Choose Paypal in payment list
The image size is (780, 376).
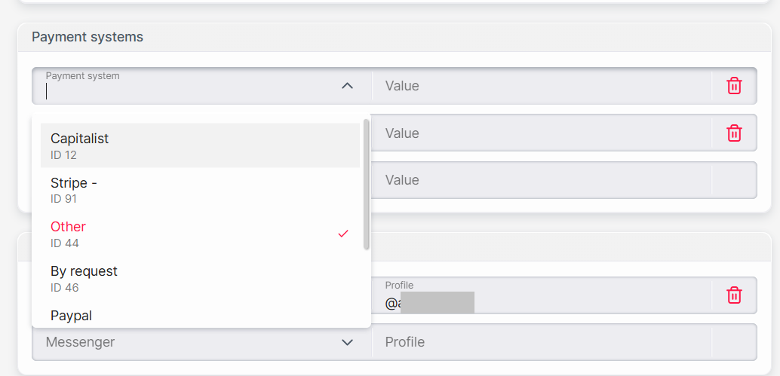[x=200, y=315]
